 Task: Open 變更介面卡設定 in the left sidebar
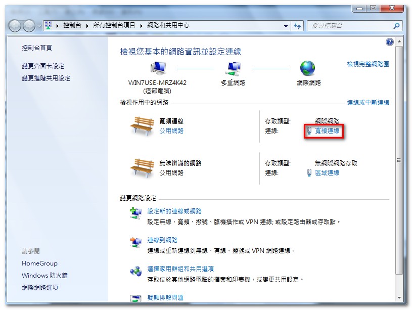[43, 66]
